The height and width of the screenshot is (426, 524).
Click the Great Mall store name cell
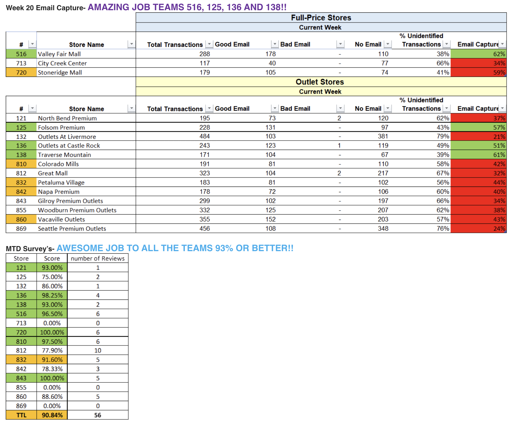tap(86, 173)
